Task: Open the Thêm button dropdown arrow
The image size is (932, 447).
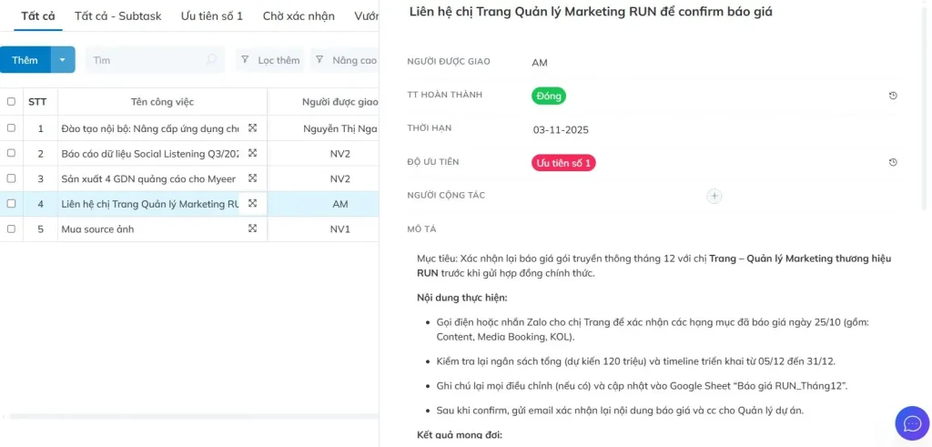Action: [x=63, y=60]
